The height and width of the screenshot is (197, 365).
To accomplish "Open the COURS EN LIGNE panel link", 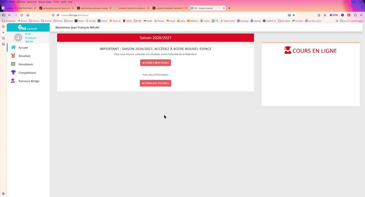I will pyautogui.click(x=310, y=50).
